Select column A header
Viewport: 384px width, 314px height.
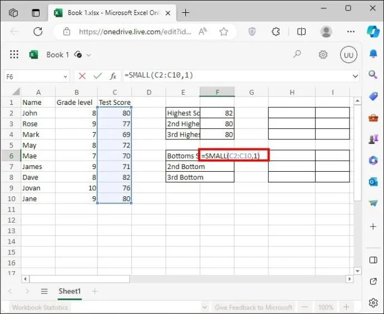coord(38,92)
